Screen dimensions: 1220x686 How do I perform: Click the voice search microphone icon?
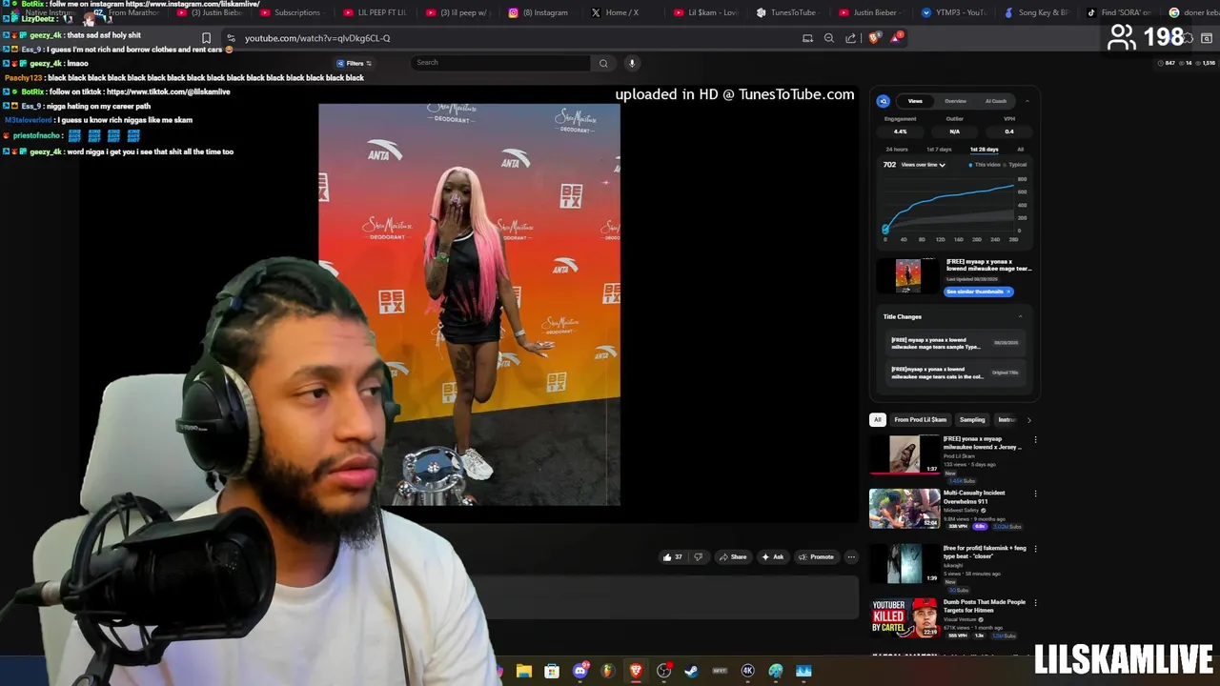pyautogui.click(x=631, y=63)
